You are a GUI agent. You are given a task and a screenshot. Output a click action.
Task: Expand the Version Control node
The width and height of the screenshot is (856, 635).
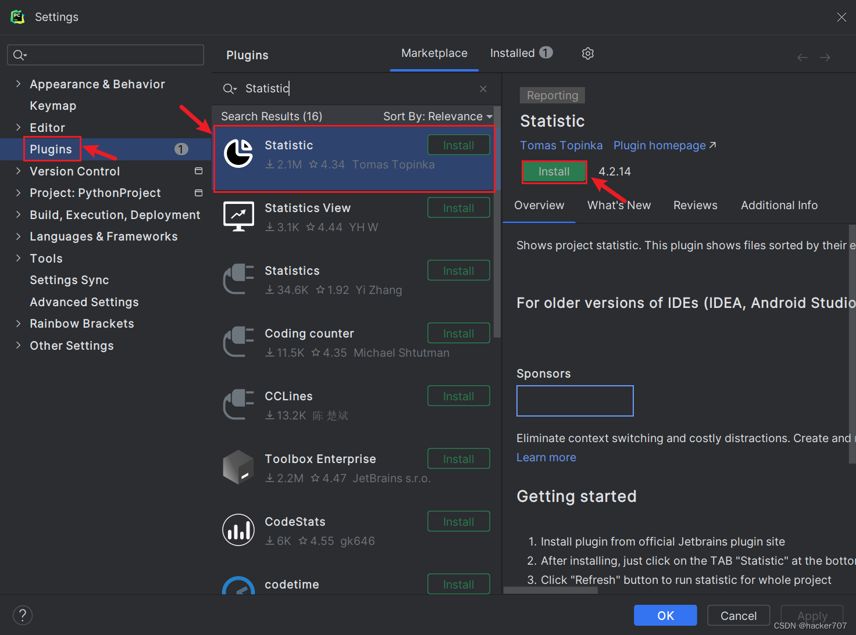point(18,171)
